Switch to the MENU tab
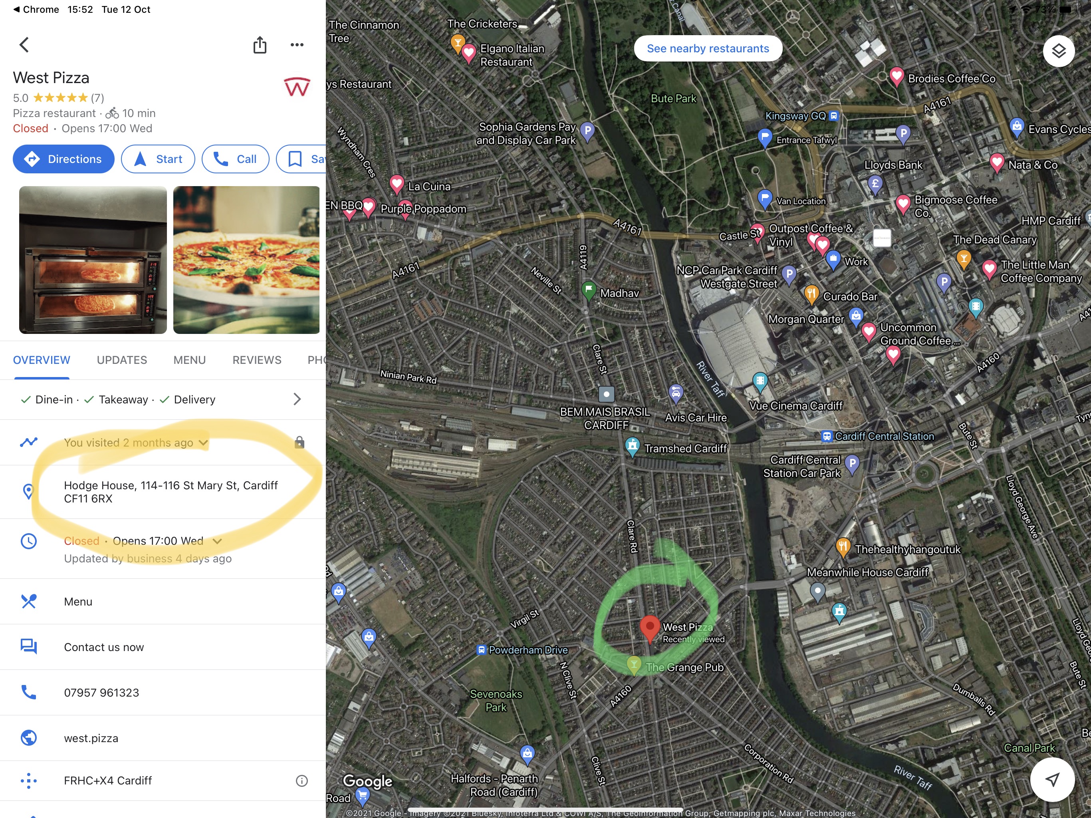The height and width of the screenshot is (818, 1091). [189, 360]
